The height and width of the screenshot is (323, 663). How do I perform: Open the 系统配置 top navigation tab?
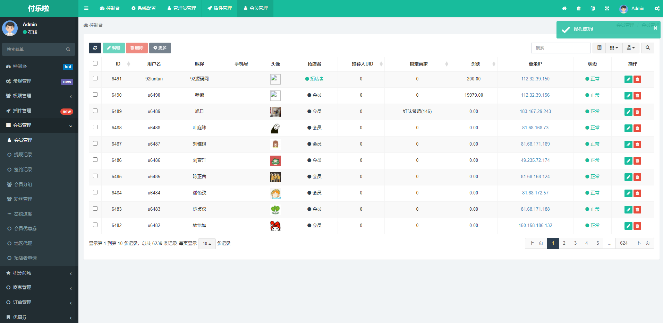point(143,8)
